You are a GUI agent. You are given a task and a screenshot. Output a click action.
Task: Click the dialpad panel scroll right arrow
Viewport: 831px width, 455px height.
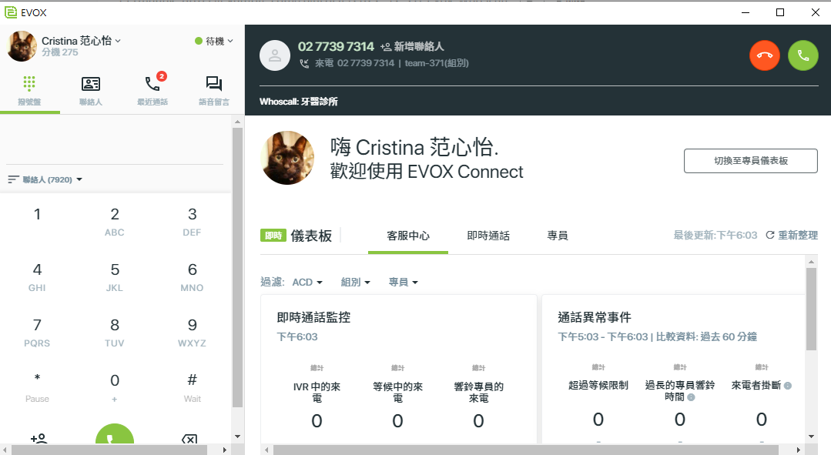[x=225, y=450]
